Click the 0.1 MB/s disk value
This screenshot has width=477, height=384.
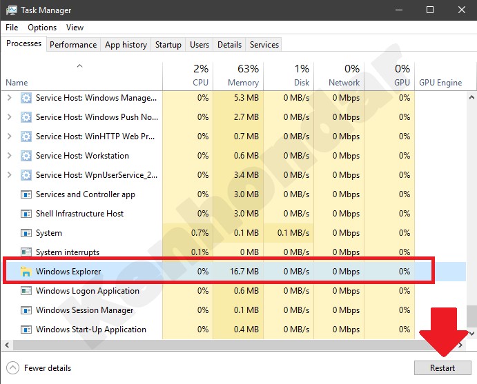pyautogui.click(x=293, y=233)
